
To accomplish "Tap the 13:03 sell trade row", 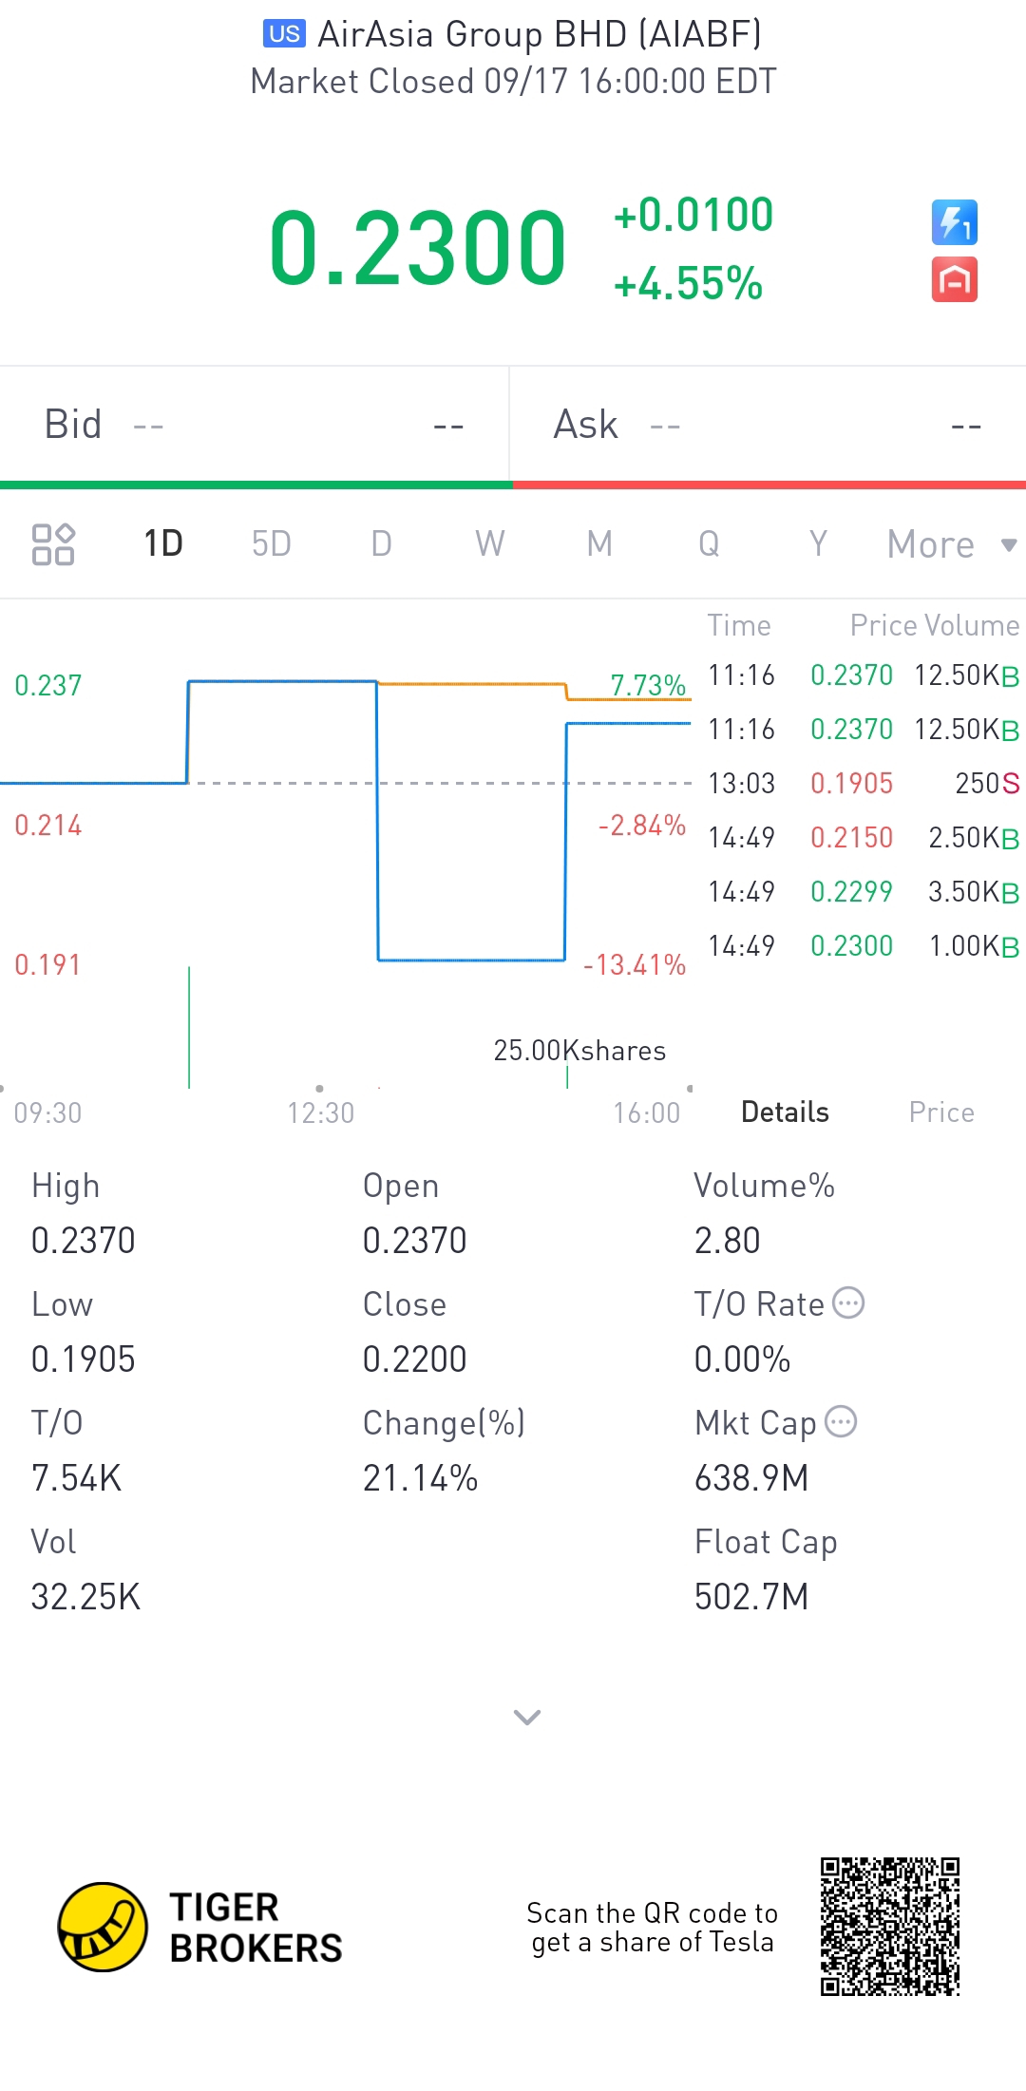I will (863, 784).
